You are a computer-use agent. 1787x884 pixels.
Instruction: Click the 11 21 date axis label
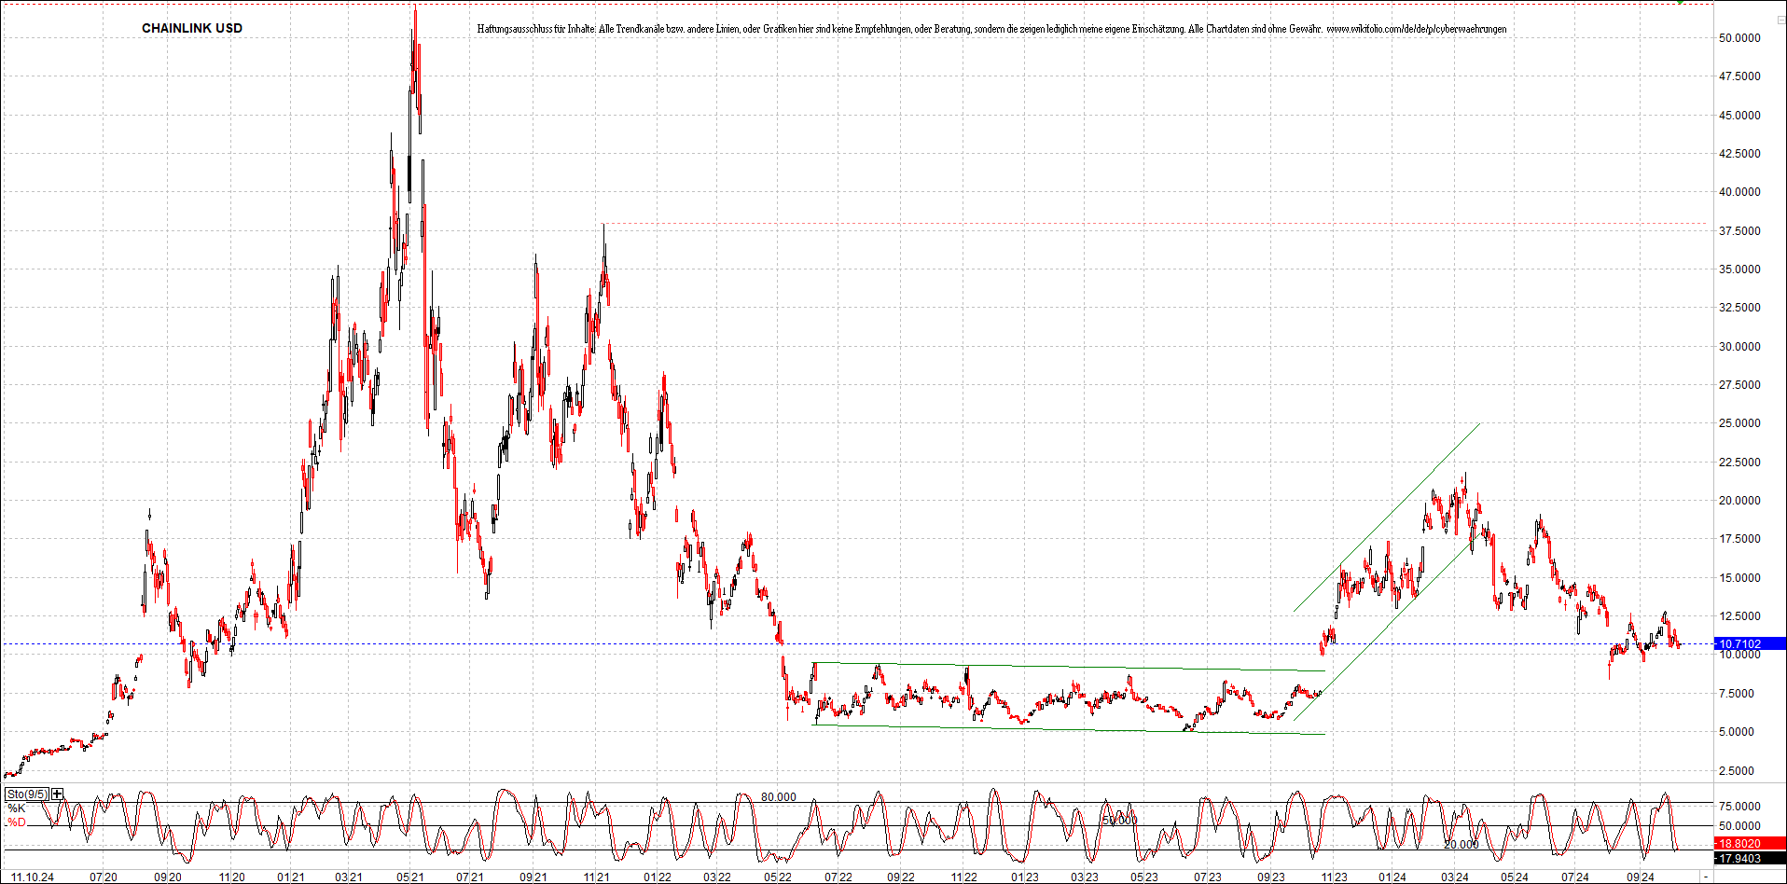pyautogui.click(x=597, y=877)
